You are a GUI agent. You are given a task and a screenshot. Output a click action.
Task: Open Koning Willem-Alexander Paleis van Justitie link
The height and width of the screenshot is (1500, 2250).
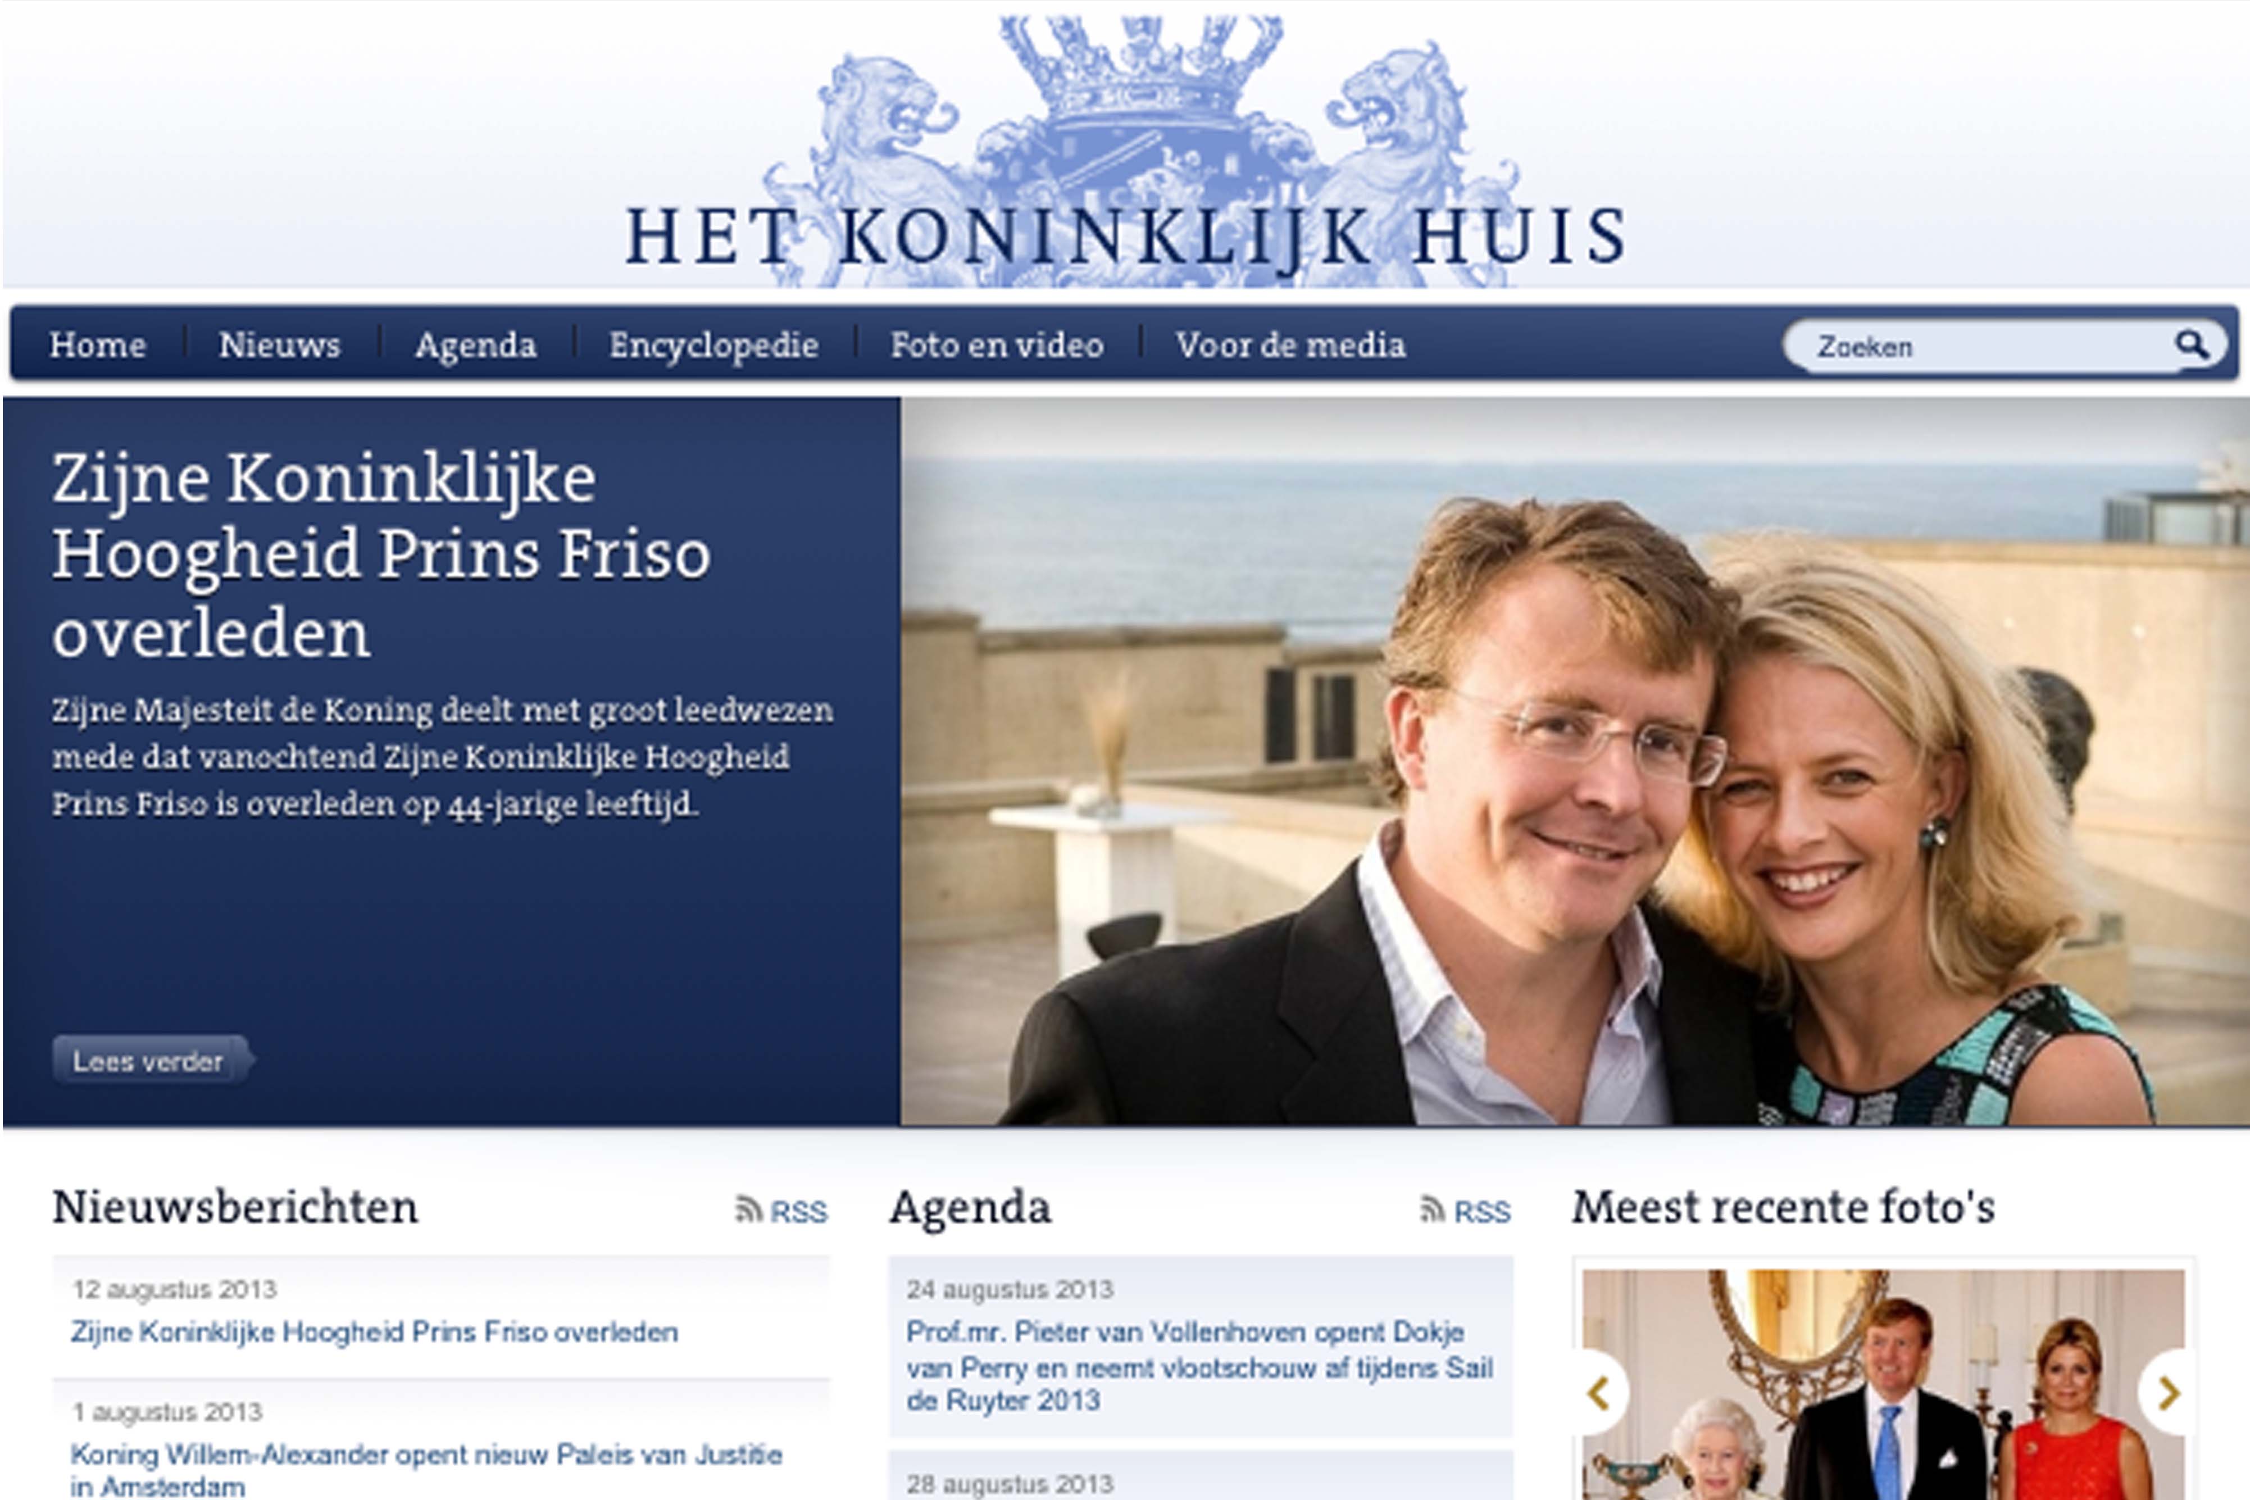tap(426, 1470)
